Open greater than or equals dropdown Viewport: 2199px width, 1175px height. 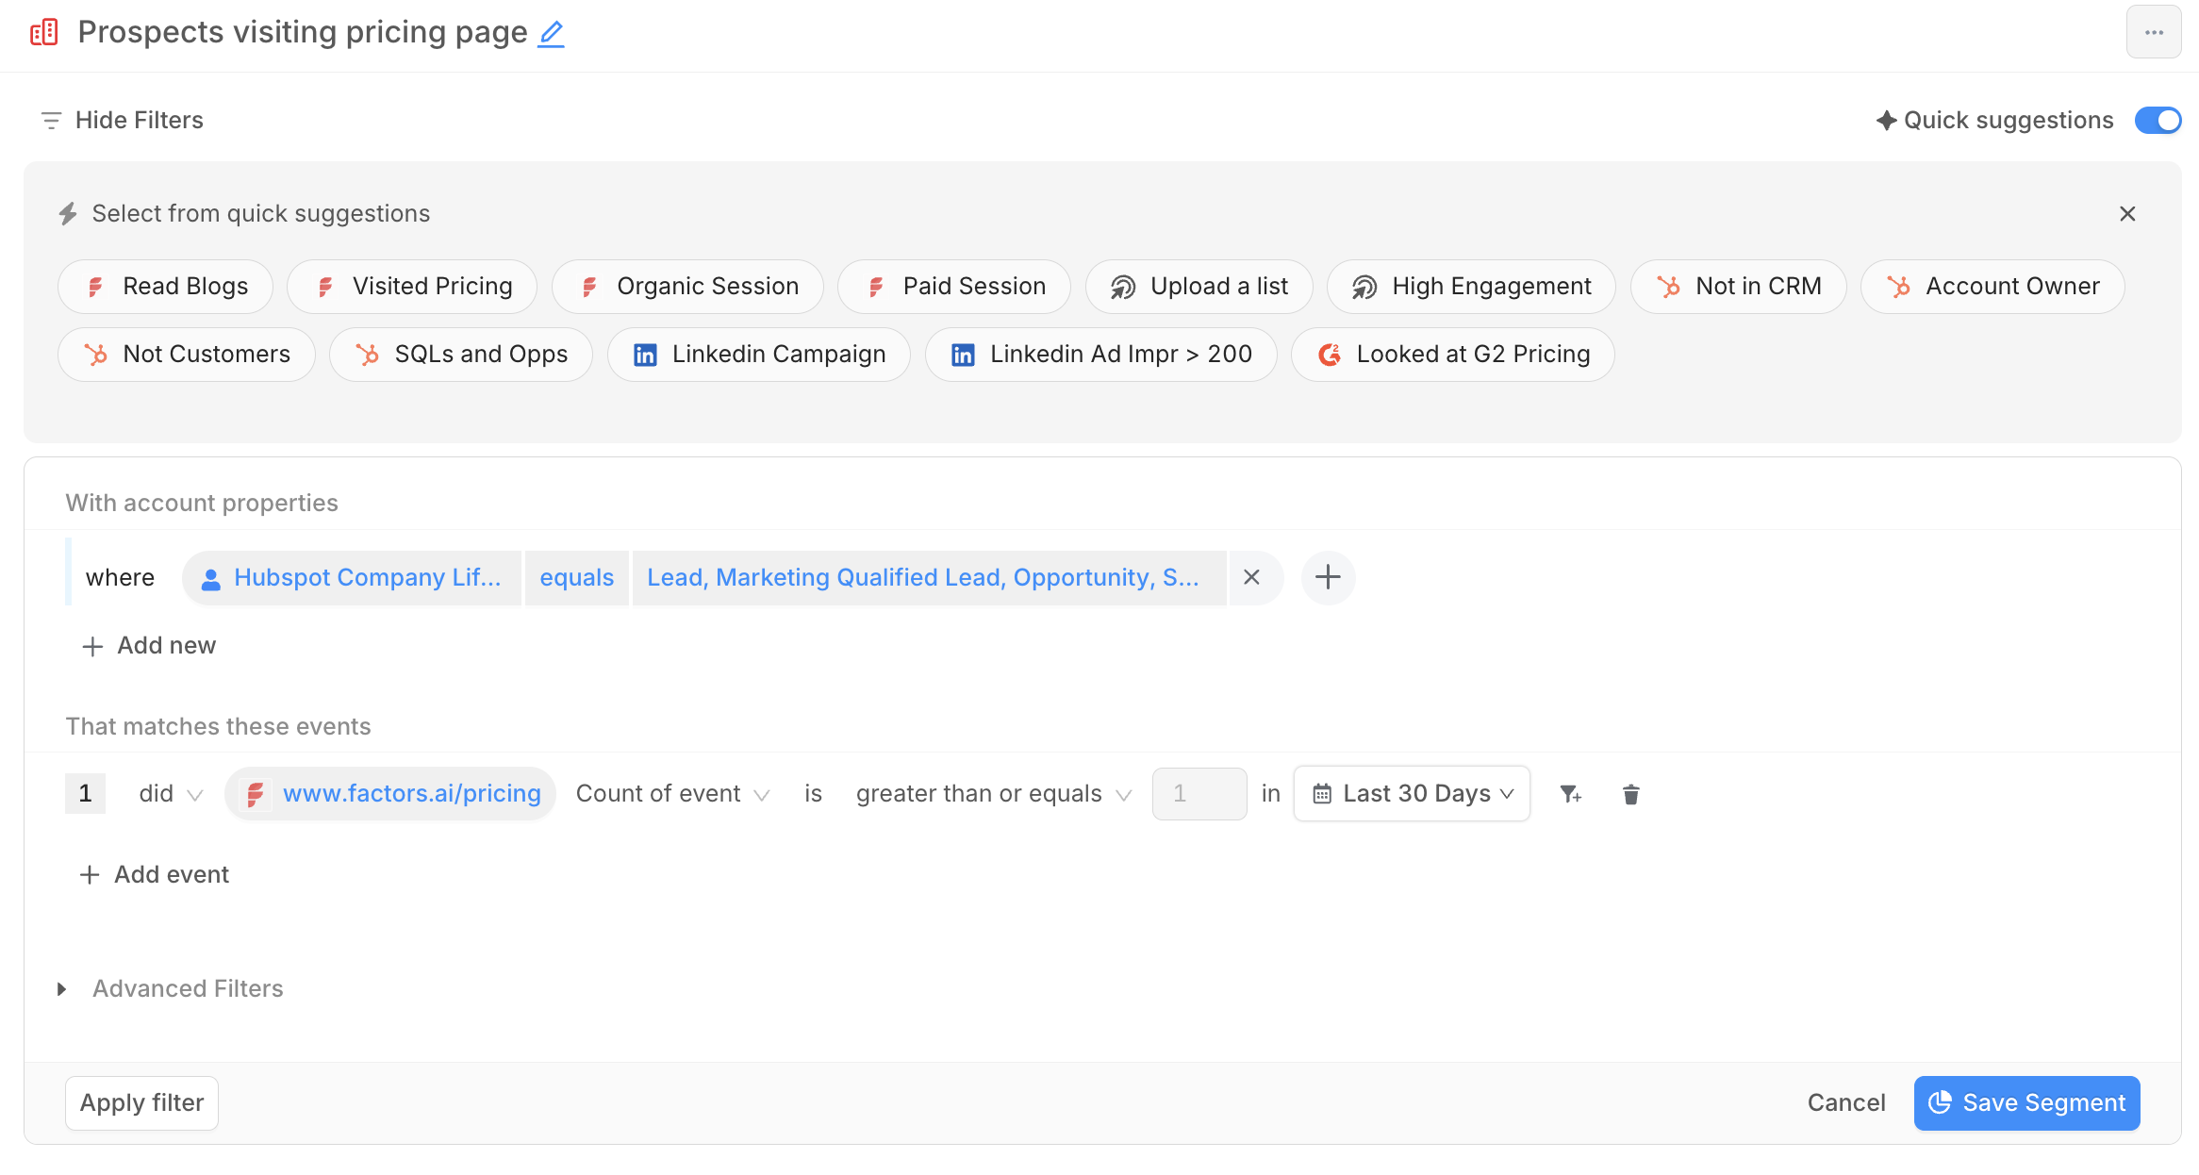point(993,794)
